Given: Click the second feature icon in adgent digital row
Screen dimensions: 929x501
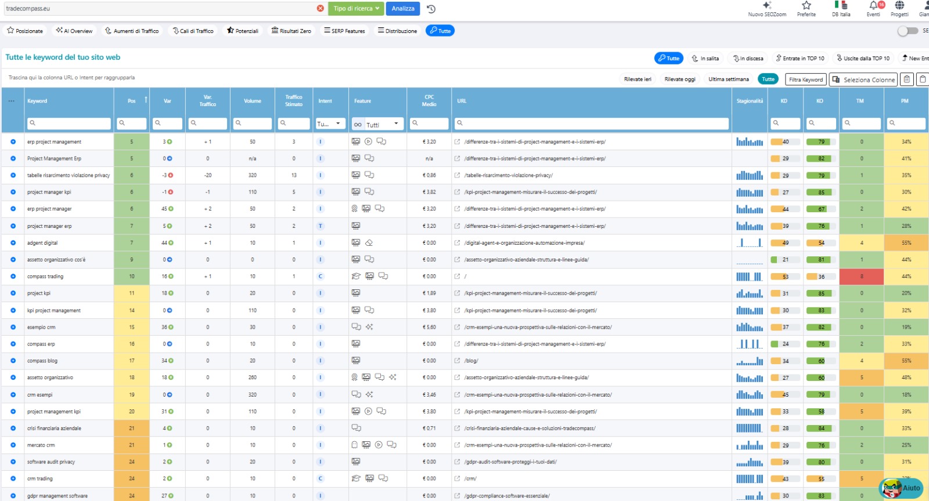Looking at the screenshot, I should click(x=369, y=242).
